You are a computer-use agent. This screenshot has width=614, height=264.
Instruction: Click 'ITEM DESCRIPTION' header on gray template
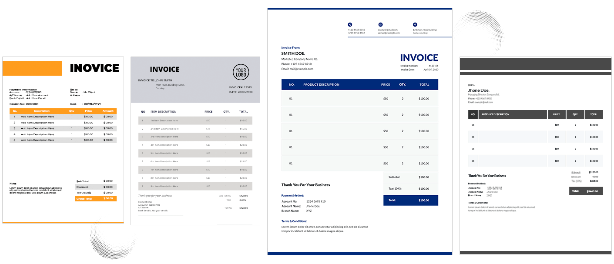pyautogui.click(x=163, y=112)
